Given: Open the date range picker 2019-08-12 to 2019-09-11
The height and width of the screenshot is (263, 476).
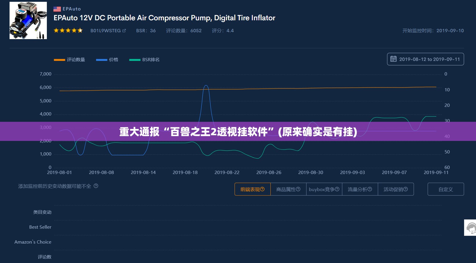Looking at the screenshot, I should (425, 59).
